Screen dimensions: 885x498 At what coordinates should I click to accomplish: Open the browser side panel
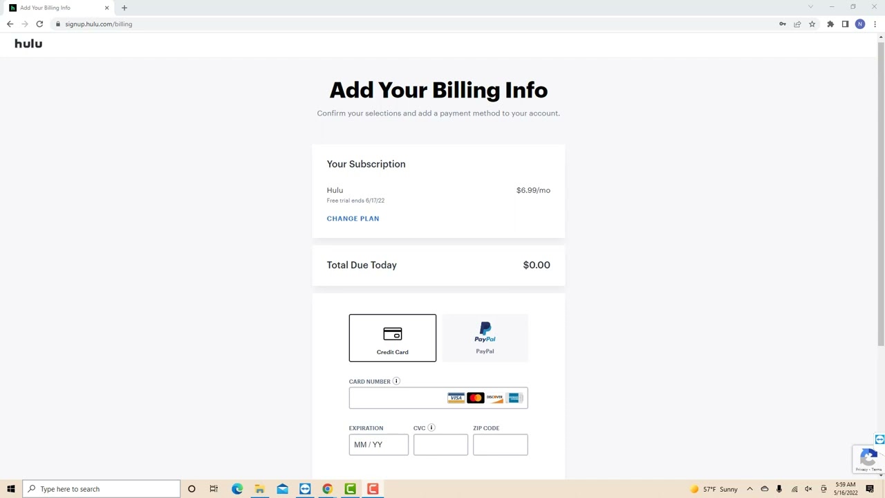(x=845, y=24)
